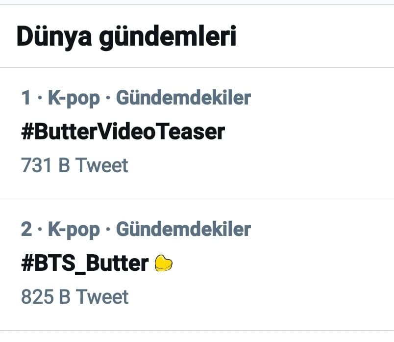Viewport: 394px width, 342px height.
Task: Click Gündemdekiler label on trend two
Action: (183, 229)
